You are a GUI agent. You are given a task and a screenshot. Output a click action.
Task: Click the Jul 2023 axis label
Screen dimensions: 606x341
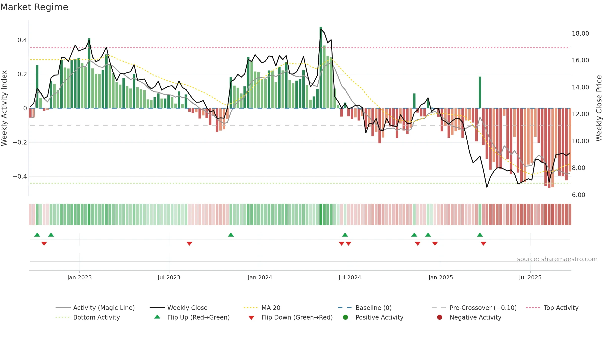click(x=169, y=277)
